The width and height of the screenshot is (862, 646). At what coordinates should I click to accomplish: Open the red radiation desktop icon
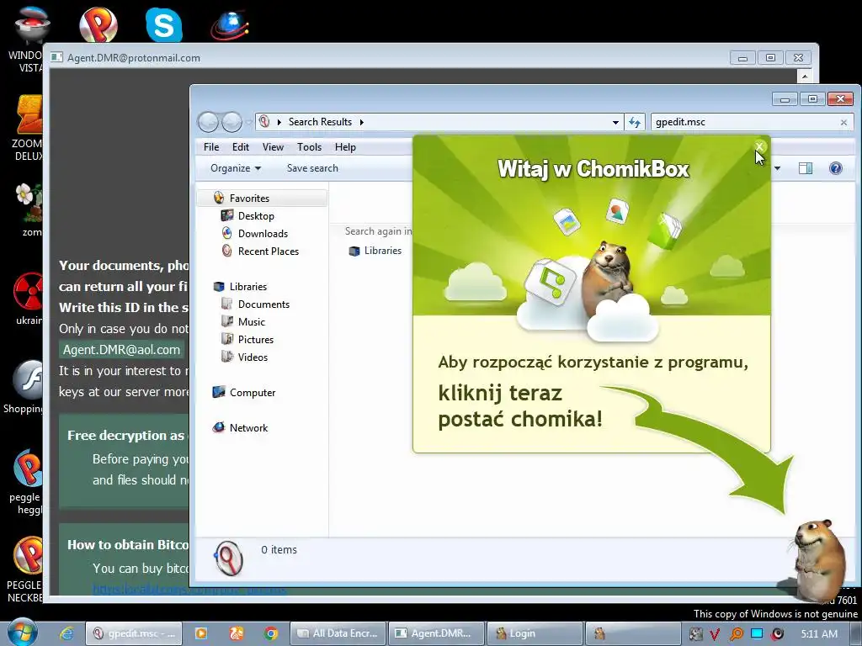28,299
